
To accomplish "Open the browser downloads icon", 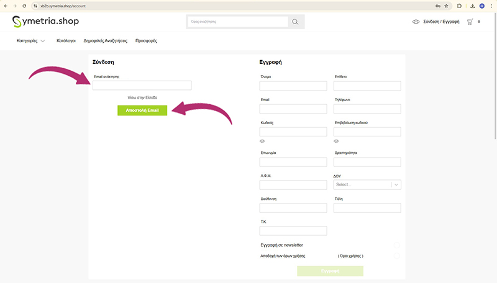I will pyautogui.click(x=472, y=6).
